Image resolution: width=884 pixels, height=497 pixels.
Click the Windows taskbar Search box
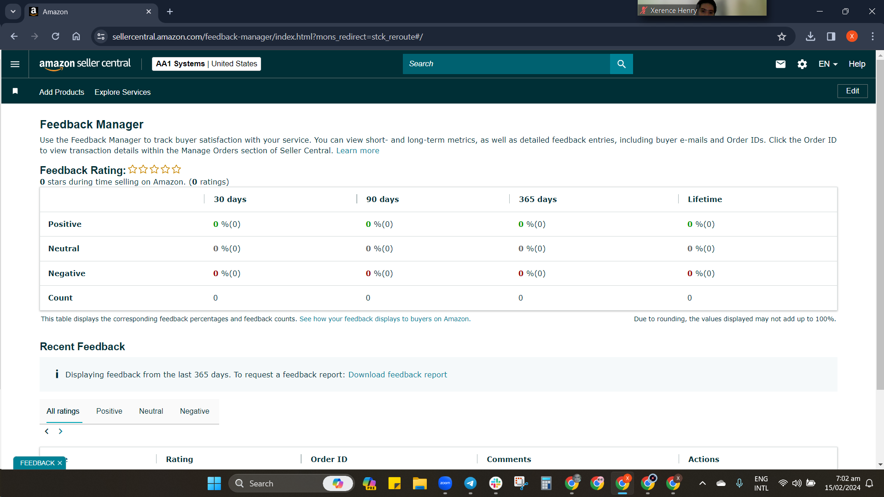(291, 483)
